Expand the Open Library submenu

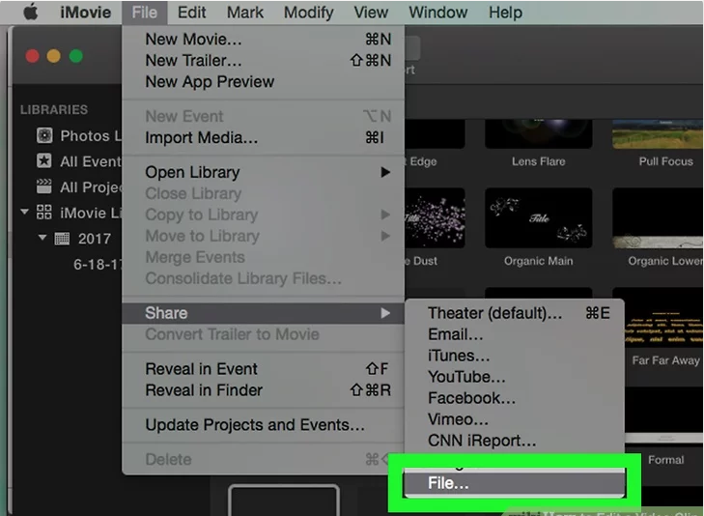pos(263,172)
